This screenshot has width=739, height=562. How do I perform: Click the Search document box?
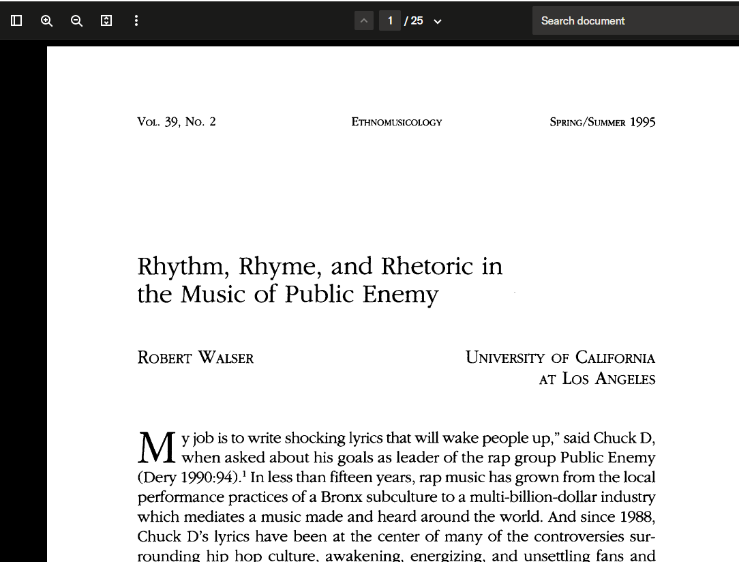634,21
